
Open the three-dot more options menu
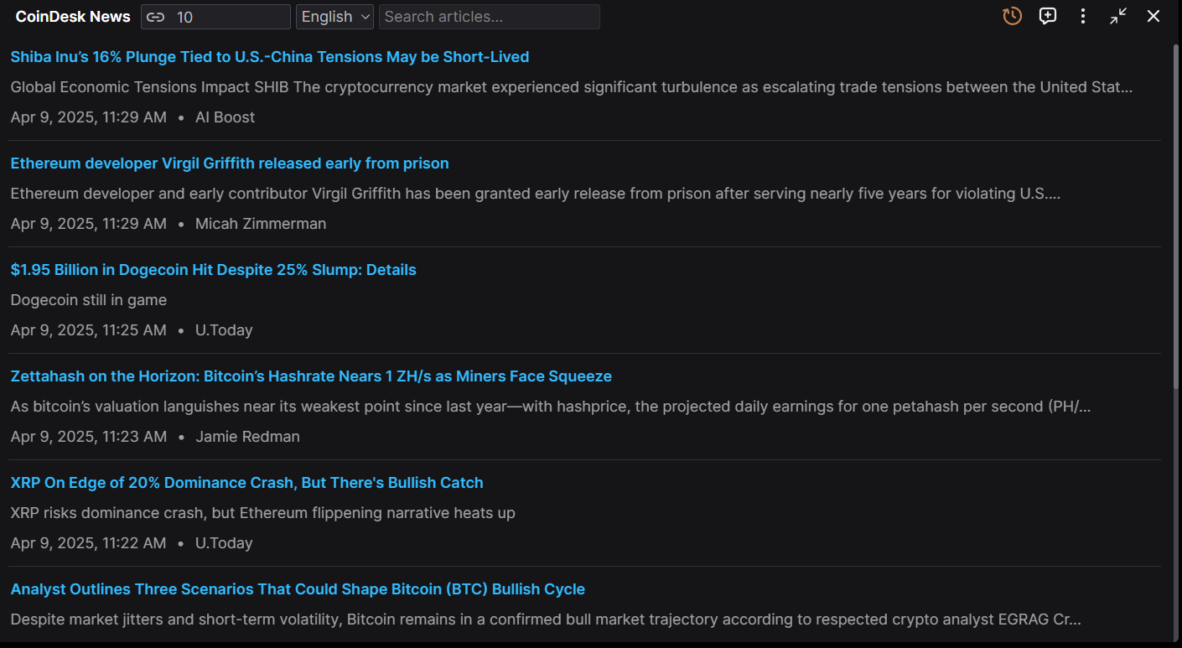click(1083, 16)
